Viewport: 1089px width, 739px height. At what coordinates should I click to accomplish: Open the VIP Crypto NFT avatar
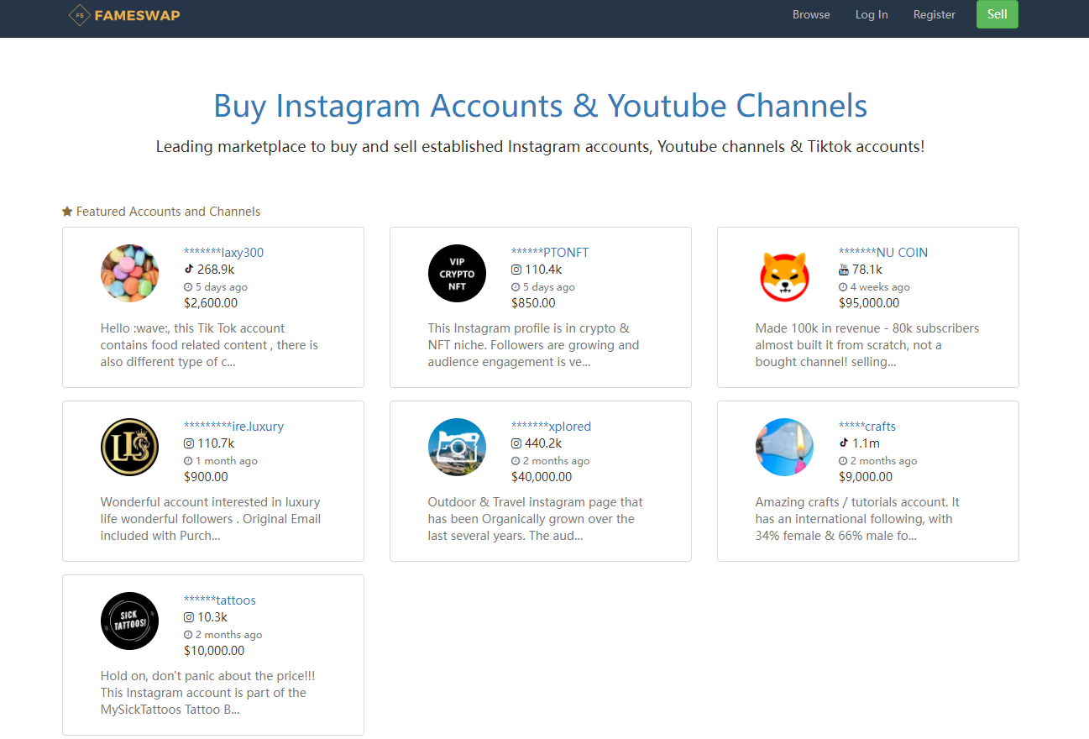tap(457, 273)
